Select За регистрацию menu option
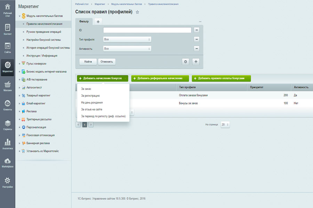The width and height of the screenshot is (313, 208). click(x=90, y=96)
